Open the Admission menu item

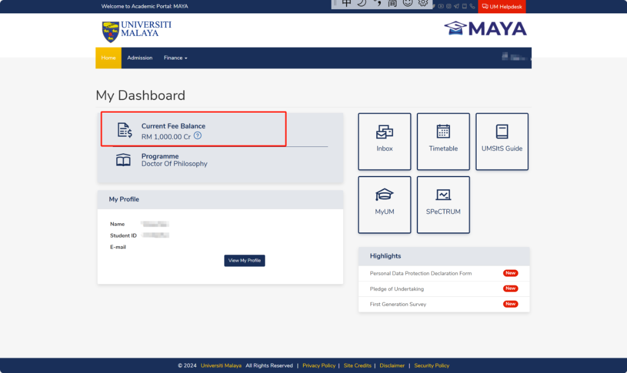click(139, 58)
